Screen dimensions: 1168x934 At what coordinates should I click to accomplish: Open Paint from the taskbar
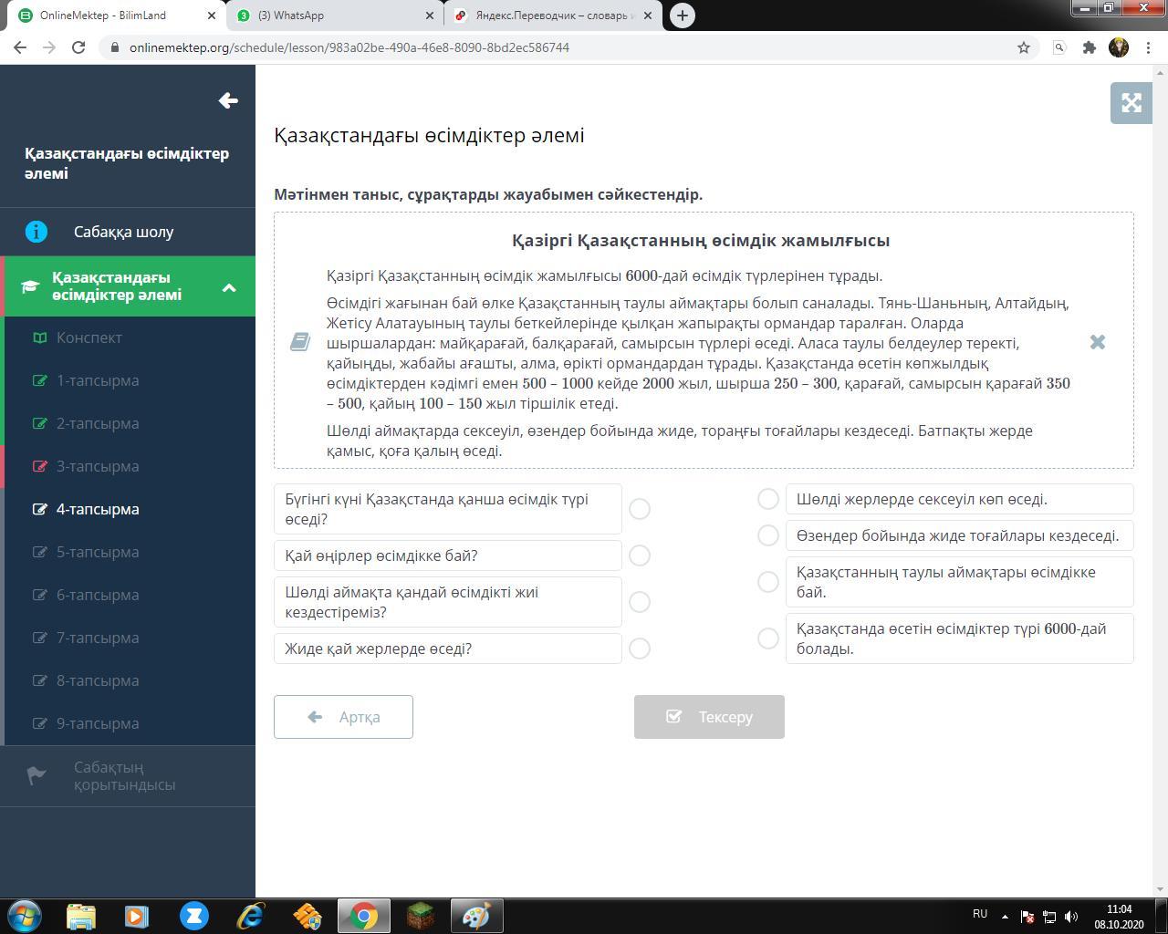pyautogui.click(x=476, y=915)
